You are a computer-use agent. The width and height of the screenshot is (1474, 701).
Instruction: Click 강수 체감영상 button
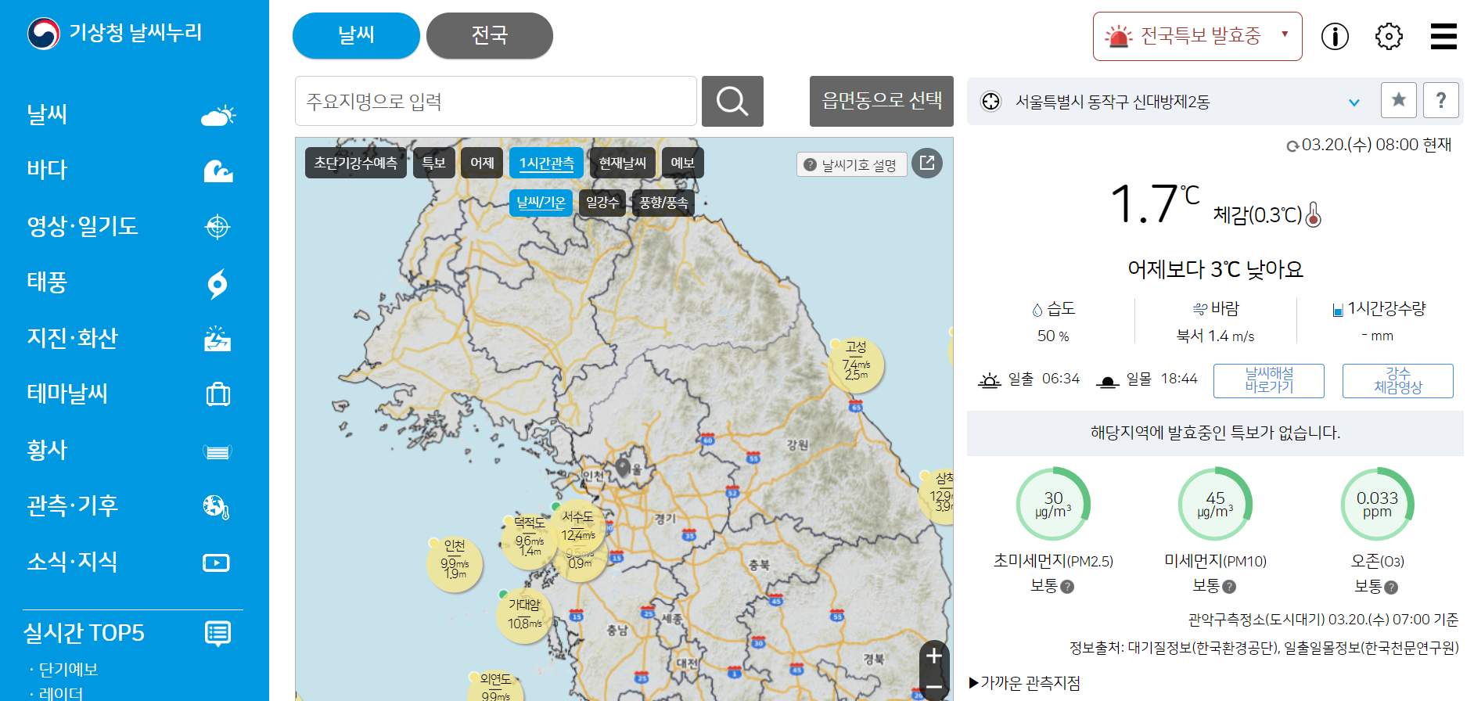click(1398, 381)
